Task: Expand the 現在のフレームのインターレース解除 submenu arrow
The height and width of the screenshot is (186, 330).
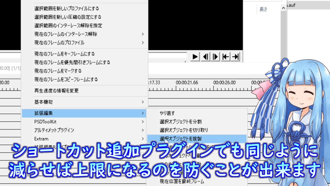Action: [143, 34]
